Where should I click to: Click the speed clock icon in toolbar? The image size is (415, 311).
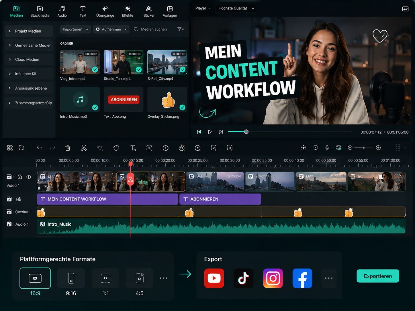[166, 148]
